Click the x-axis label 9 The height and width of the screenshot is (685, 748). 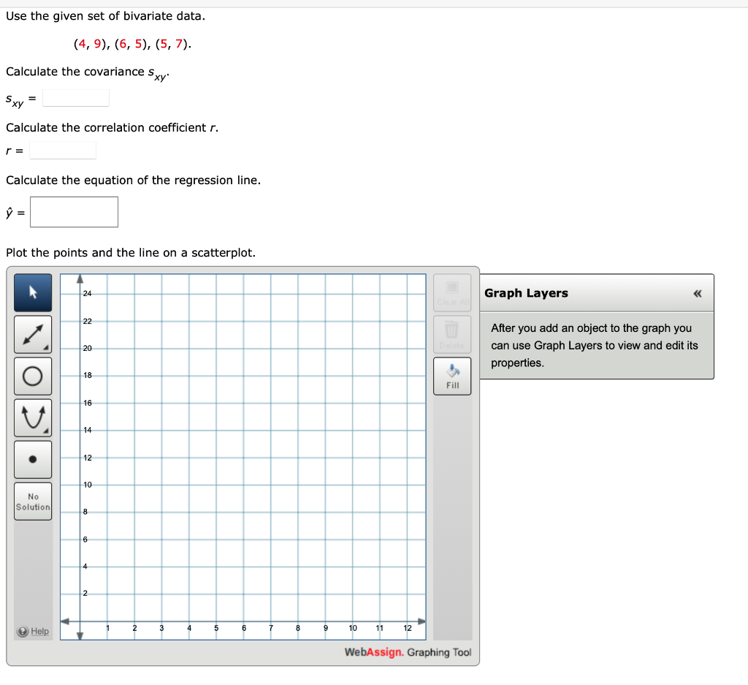(x=325, y=628)
